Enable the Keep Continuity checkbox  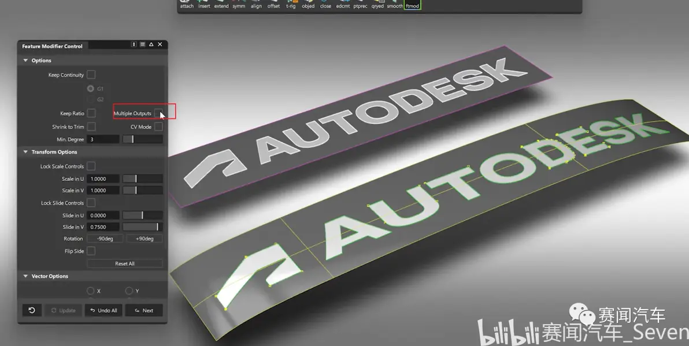click(91, 75)
